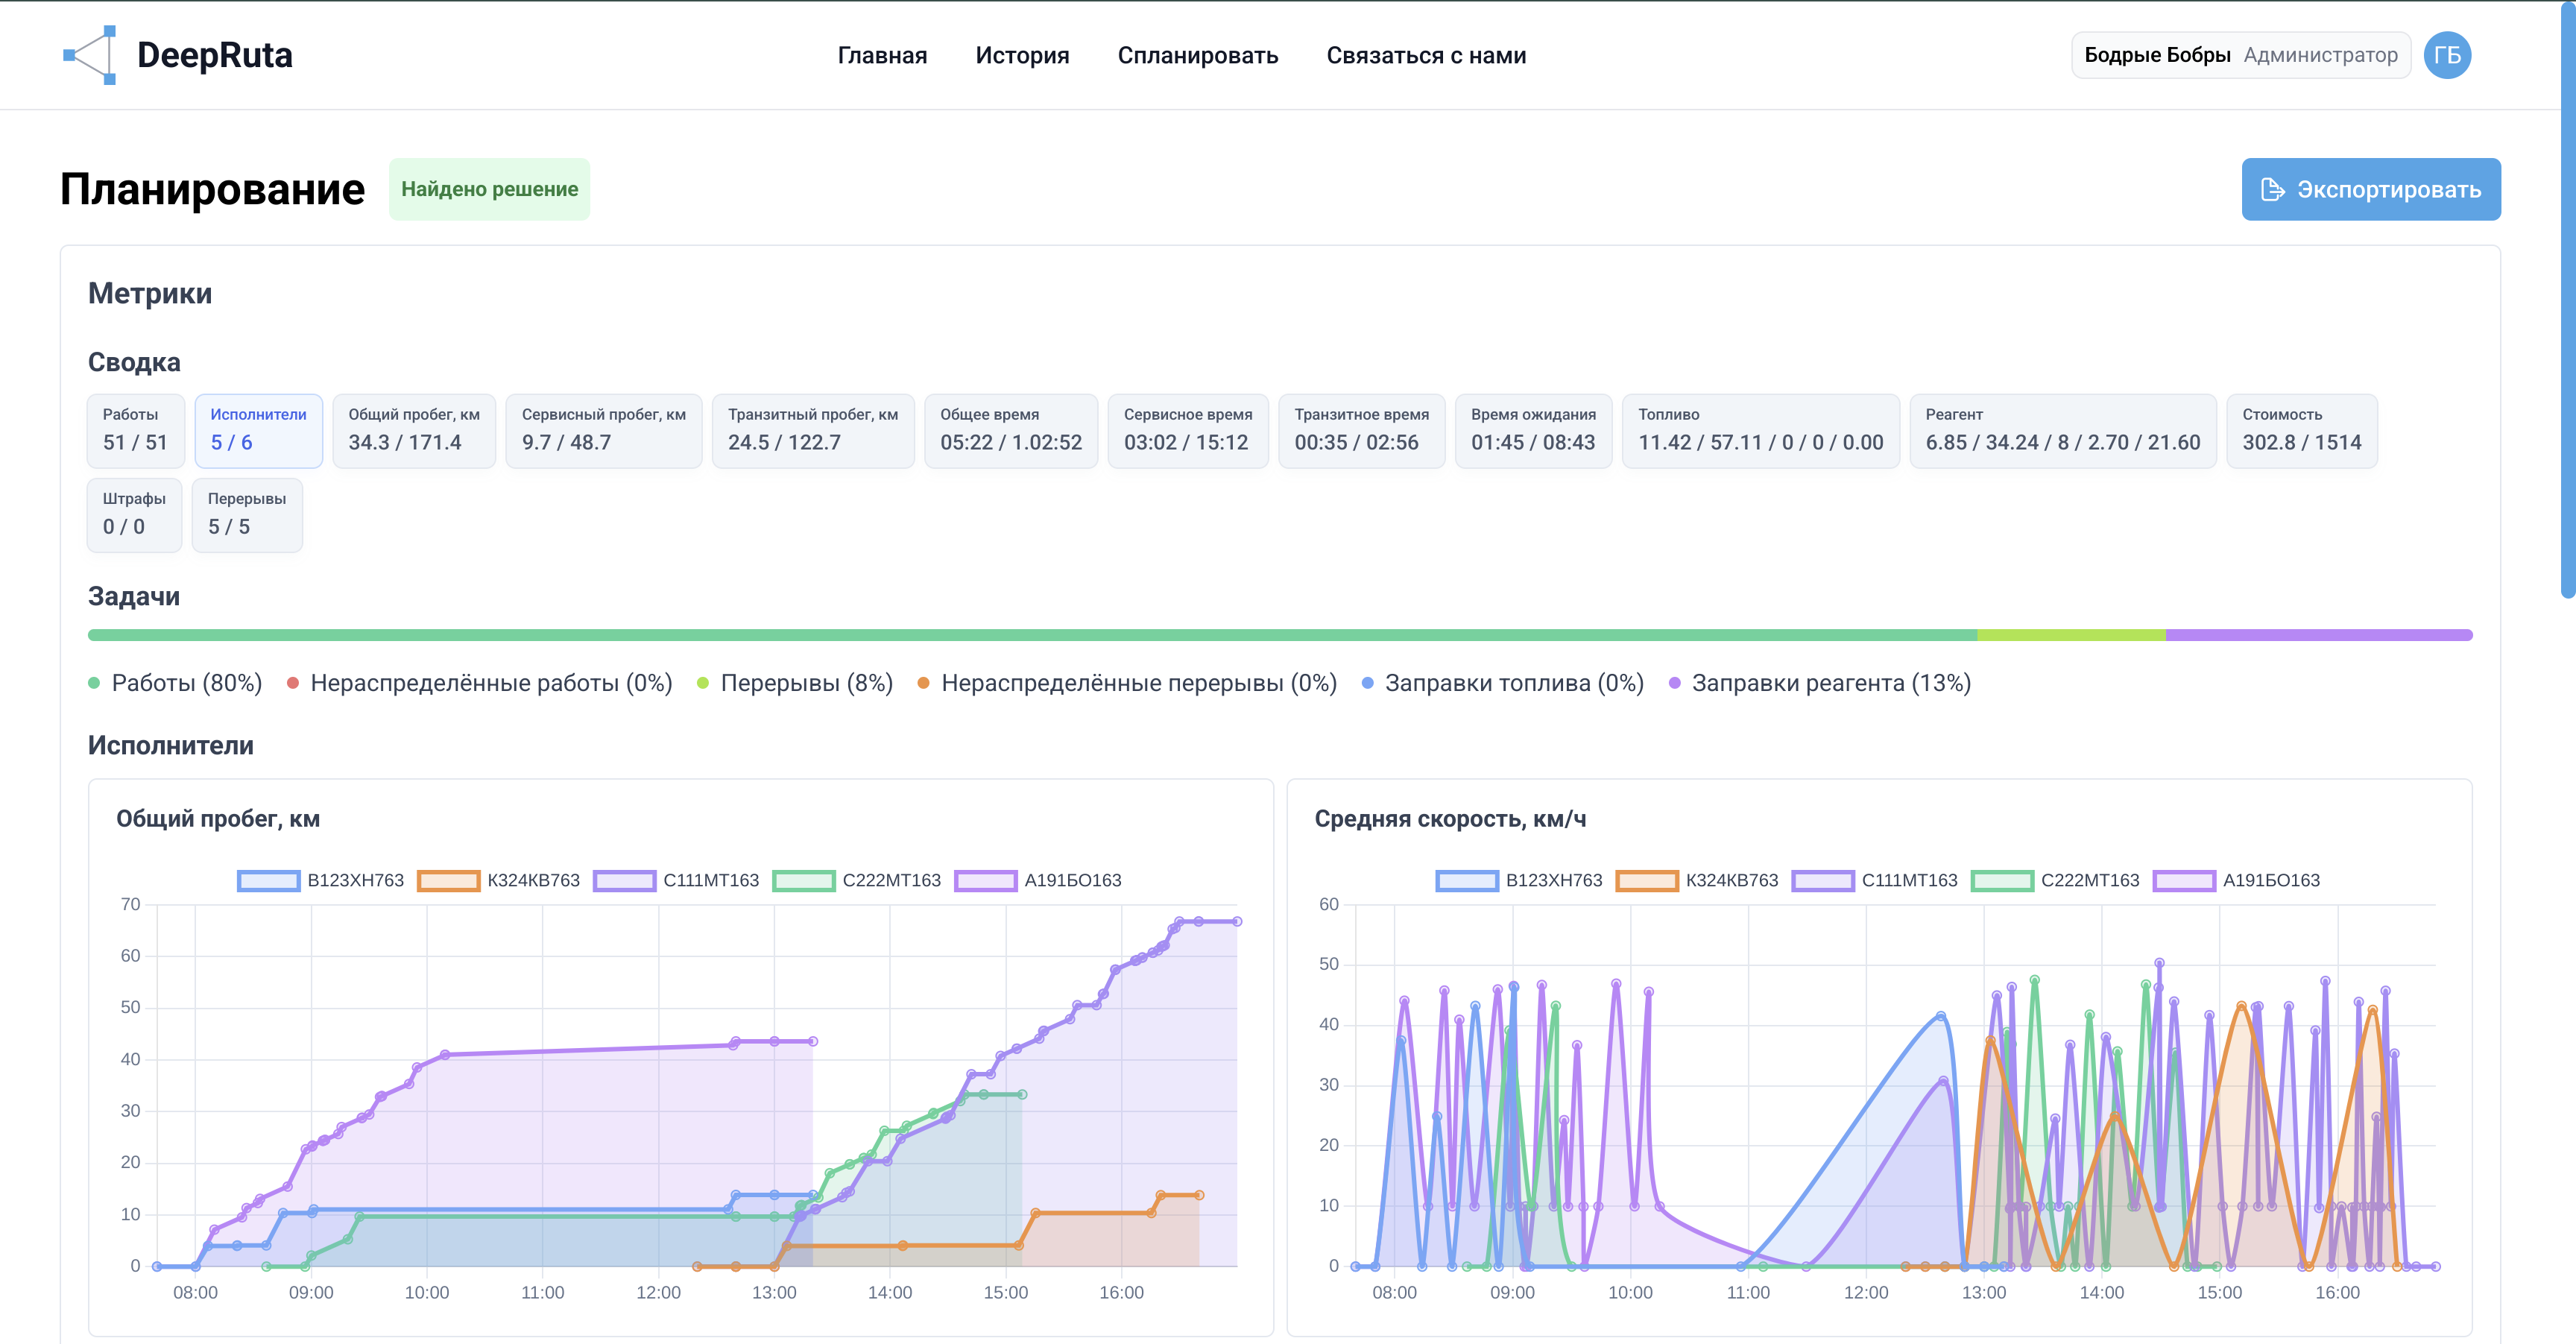Toggle Нераспределённые перерывы (0%) legend item
The height and width of the screenshot is (1344, 2576).
[x=1127, y=683]
